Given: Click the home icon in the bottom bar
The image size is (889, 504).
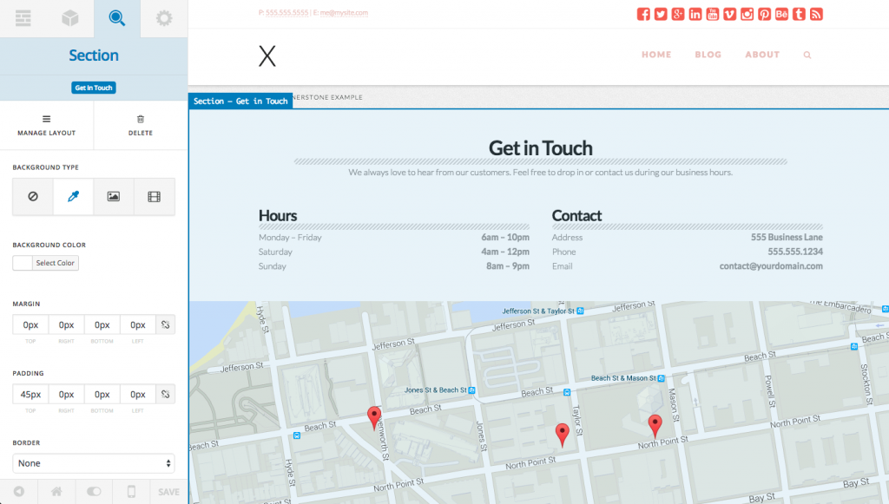Looking at the screenshot, I should pos(56,492).
